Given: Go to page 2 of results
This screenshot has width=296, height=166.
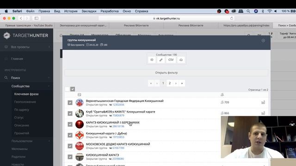Looking at the screenshot, I should [x=170, y=83].
